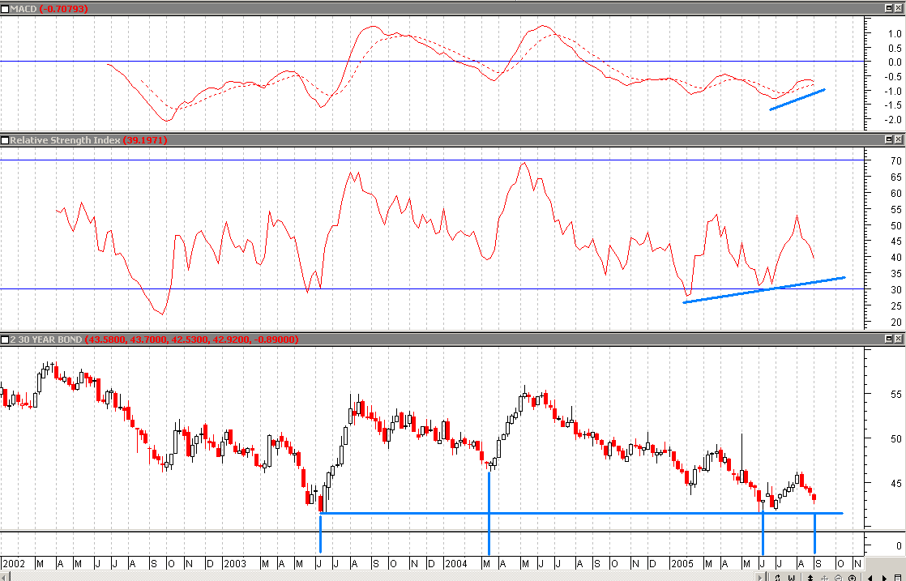Zoom out with the minus magnifier icon
The image size is (906, 581).
pos(839,578)
